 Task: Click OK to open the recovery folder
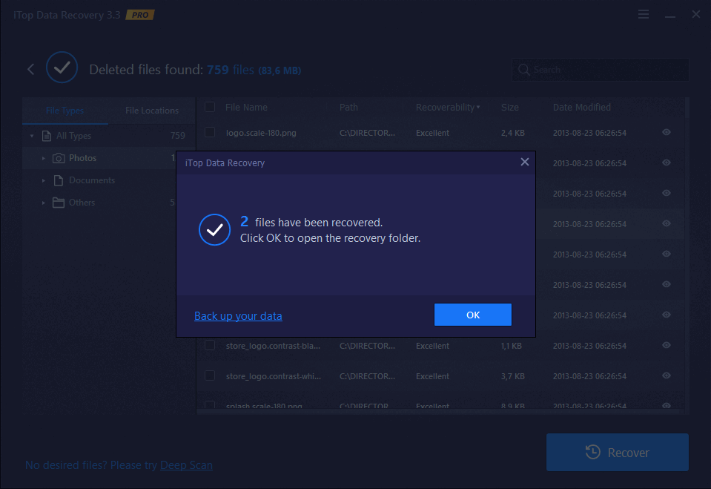[x=473, y=315]
